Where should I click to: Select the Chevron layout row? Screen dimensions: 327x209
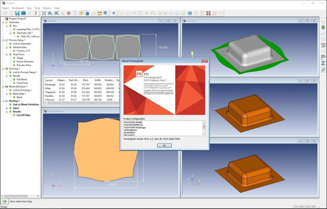click(82, 100)
